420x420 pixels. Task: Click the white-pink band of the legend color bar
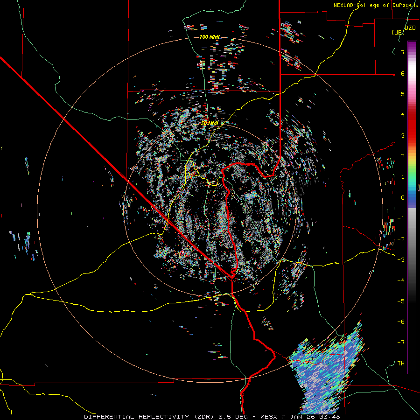pos(412,77)
